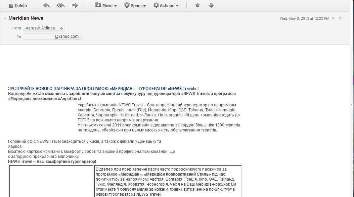Add Aerosvit Airlines to contacts via plus icon
The height and width of the screenshot is (197, 354).
(x=61, y=28)
